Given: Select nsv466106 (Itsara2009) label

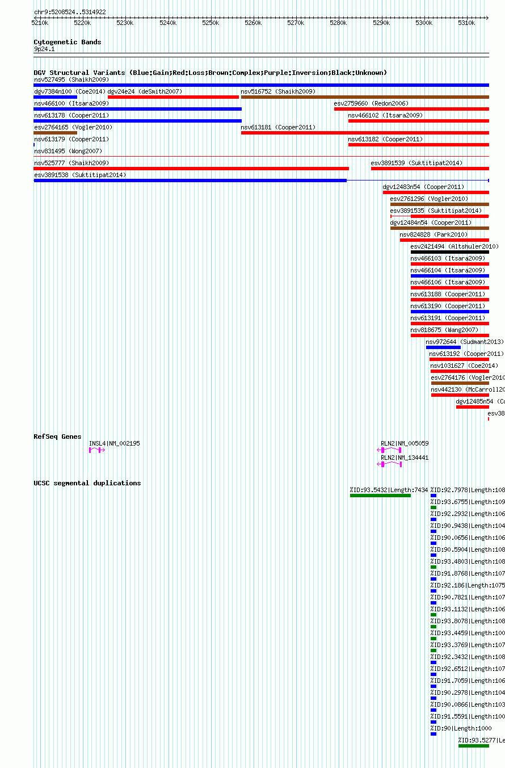Looking at the screenshot, I should click(448, 282).
